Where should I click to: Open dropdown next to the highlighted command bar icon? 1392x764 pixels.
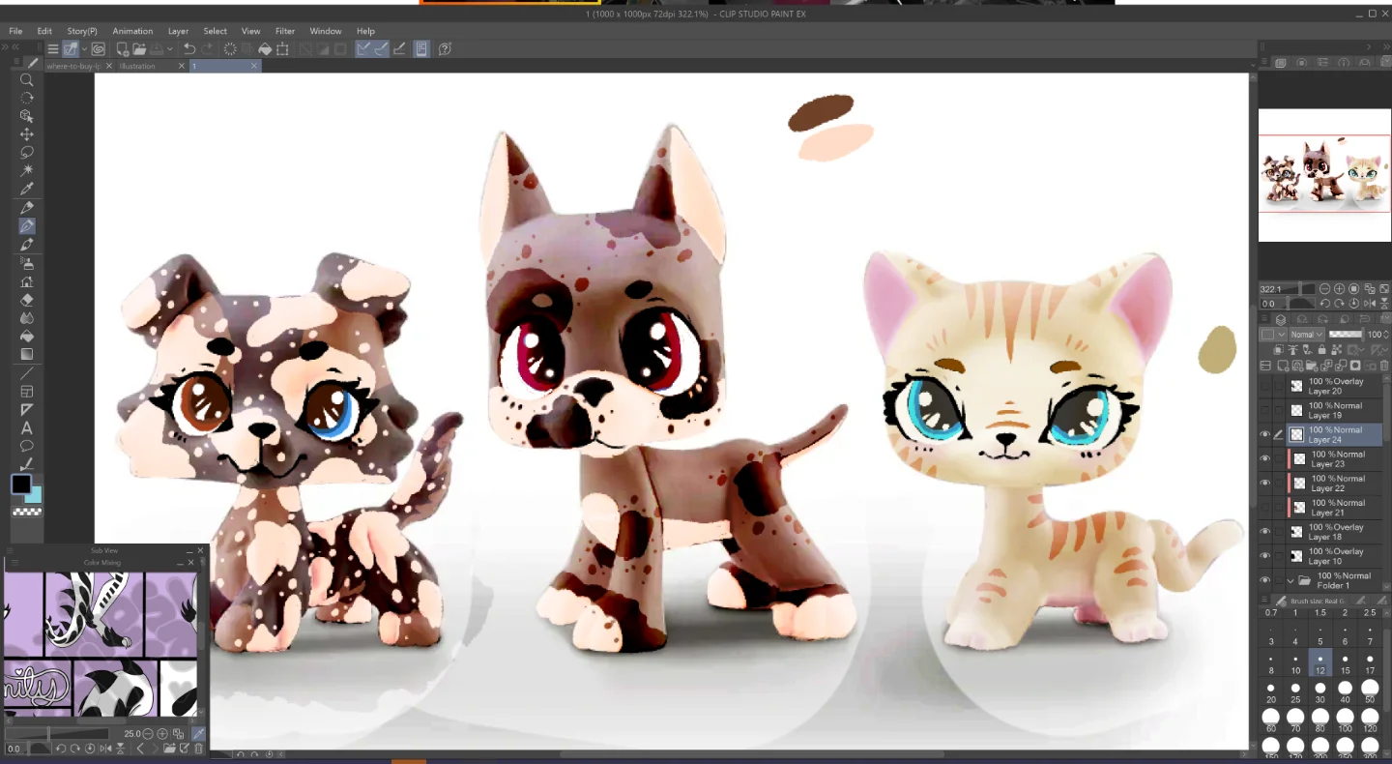[x=84, y=49]
